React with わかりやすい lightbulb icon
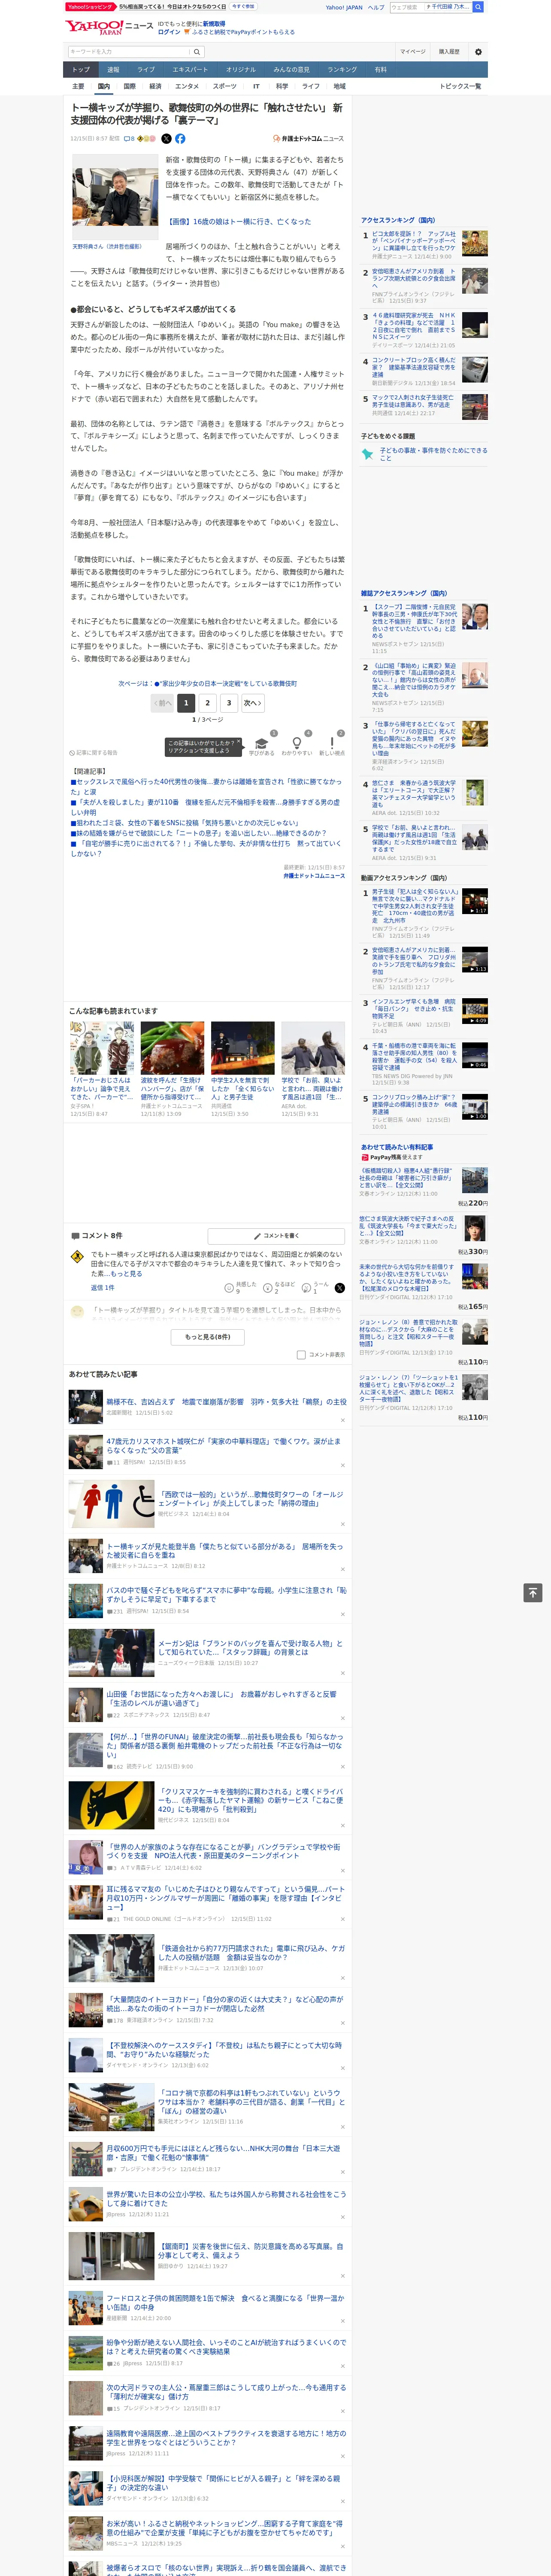Image resolution: width=551 pixels, height=2576 pixels. pos(296,744)
